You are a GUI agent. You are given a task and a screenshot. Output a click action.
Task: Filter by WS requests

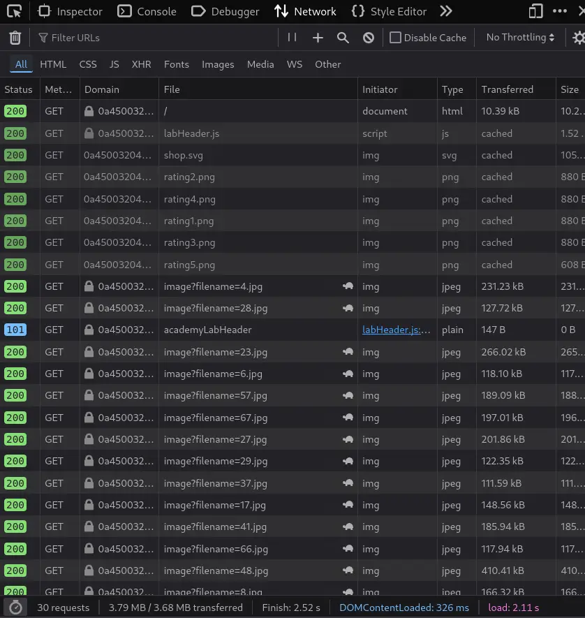click(x=295, y=64)
